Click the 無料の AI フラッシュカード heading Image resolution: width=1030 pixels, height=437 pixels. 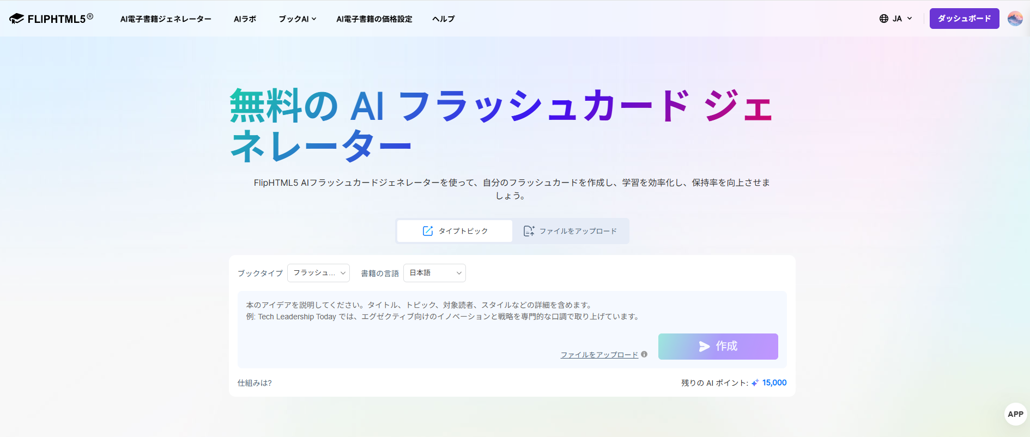tap(501, 125)
